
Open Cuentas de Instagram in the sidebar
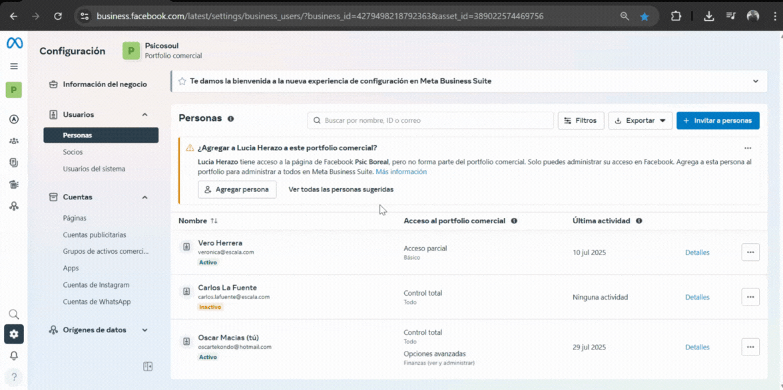pos(96,285)
